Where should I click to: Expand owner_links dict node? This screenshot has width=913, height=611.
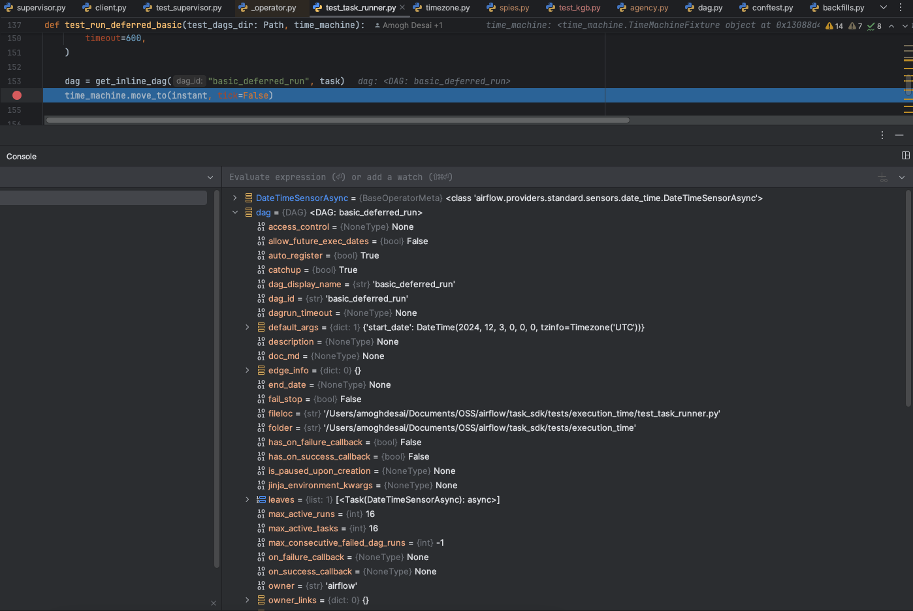(x=248, y=600)
